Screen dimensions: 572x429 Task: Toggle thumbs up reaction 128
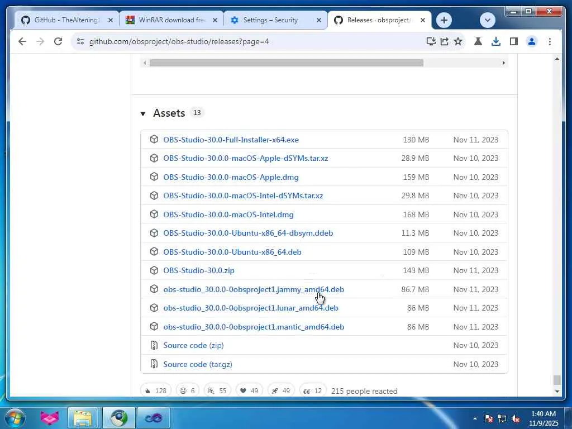[156, 390]
